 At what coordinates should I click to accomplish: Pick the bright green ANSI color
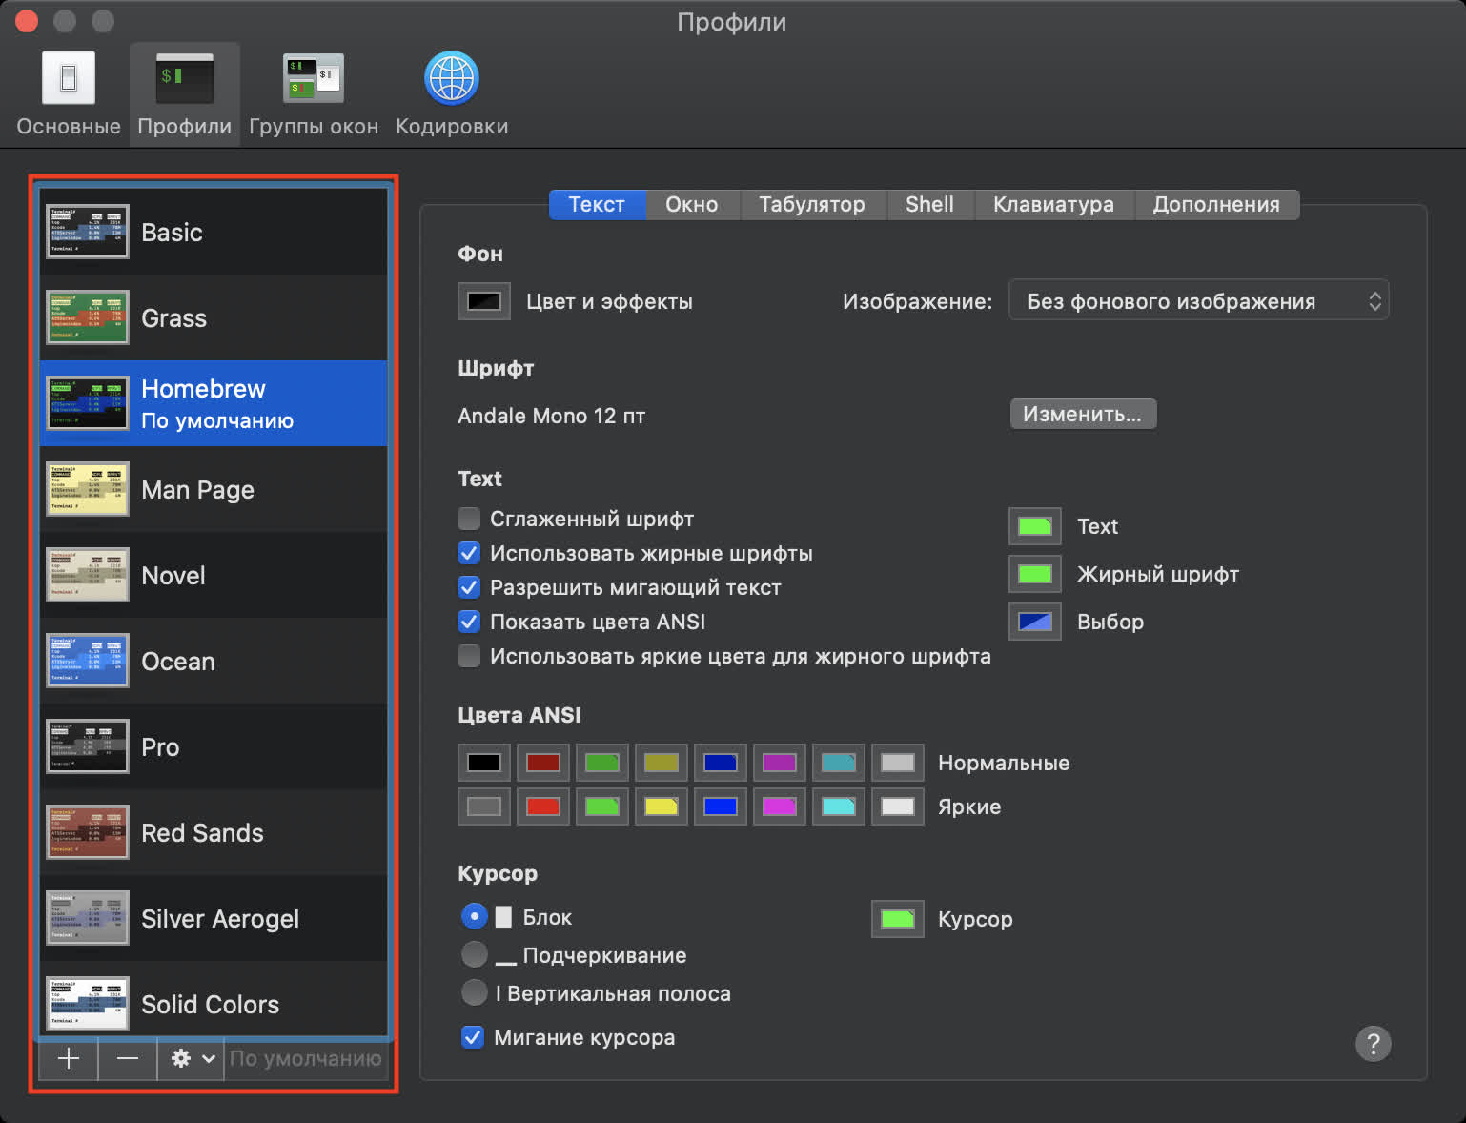[602, 807]
